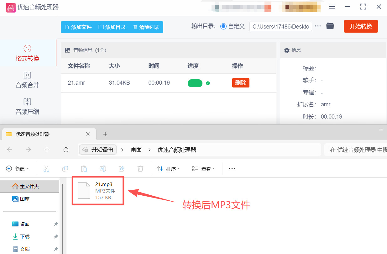Open the 排序 sort dropdown
387x254 pixels.
[169, 169]
